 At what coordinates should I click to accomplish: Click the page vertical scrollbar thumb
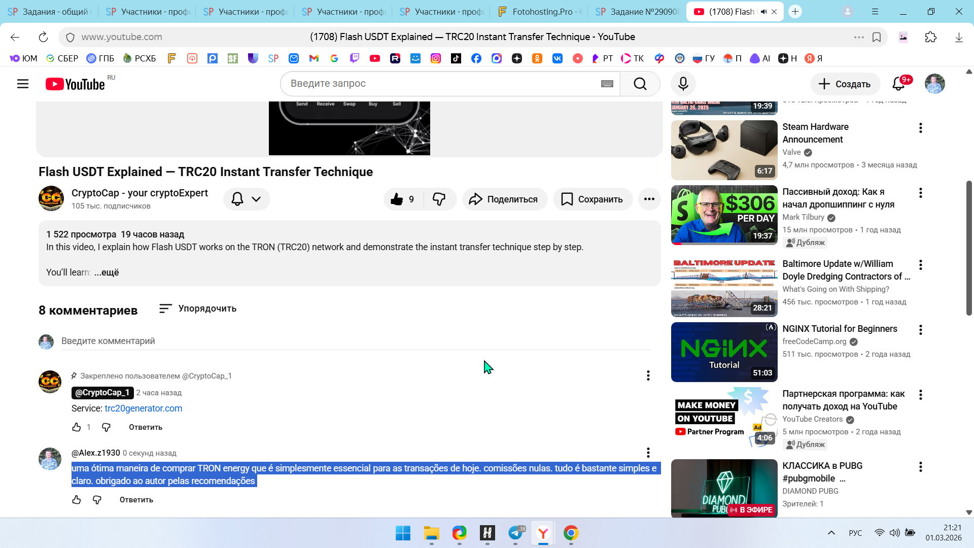(x=968, y=248)
